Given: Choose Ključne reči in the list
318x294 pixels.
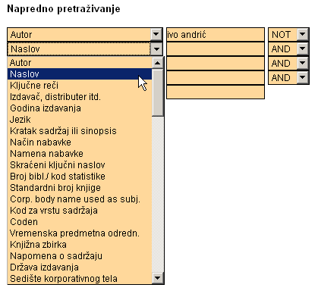Looking at the screenshot, I should click(x=80, y=86).
